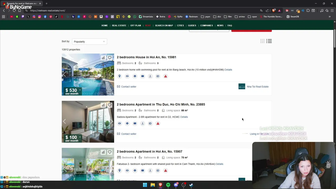This screenshot has width=336, height=189.
Task: Open SEARCH ON MAP menu item
Action: tap(164, 25)
